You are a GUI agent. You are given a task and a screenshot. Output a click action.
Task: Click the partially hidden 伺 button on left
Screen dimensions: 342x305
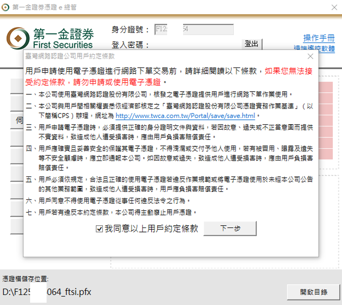[18, 120]
